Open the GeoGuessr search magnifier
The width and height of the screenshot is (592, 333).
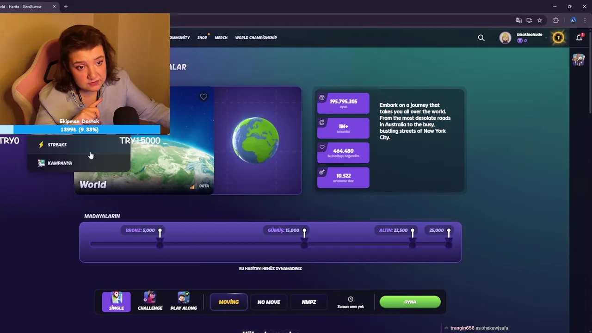pos(481,38)
